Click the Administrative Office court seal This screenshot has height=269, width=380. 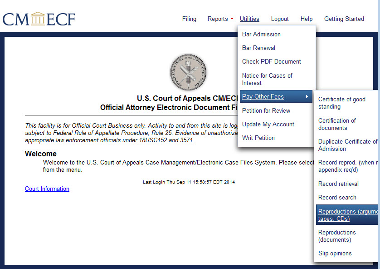pos(188,72)
